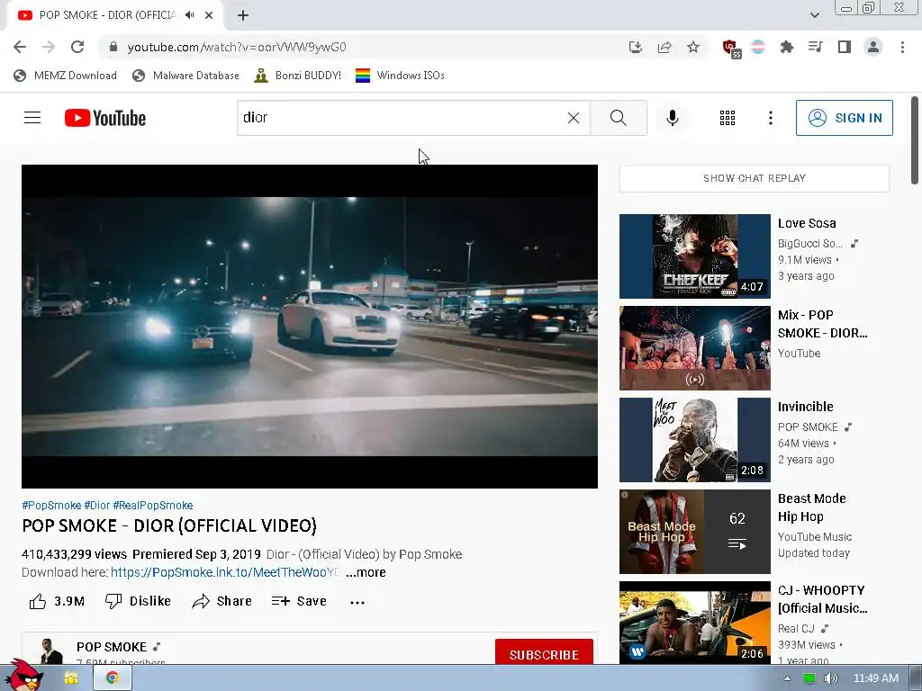Go back in Chrome
This screenshot has width=922, height=691.
tap(20, 47)
